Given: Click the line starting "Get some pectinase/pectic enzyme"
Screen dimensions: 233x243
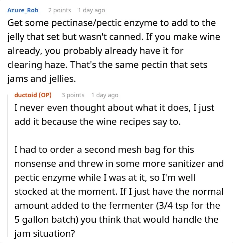Looking at the screenshot, I should click(x=112, y=23).
